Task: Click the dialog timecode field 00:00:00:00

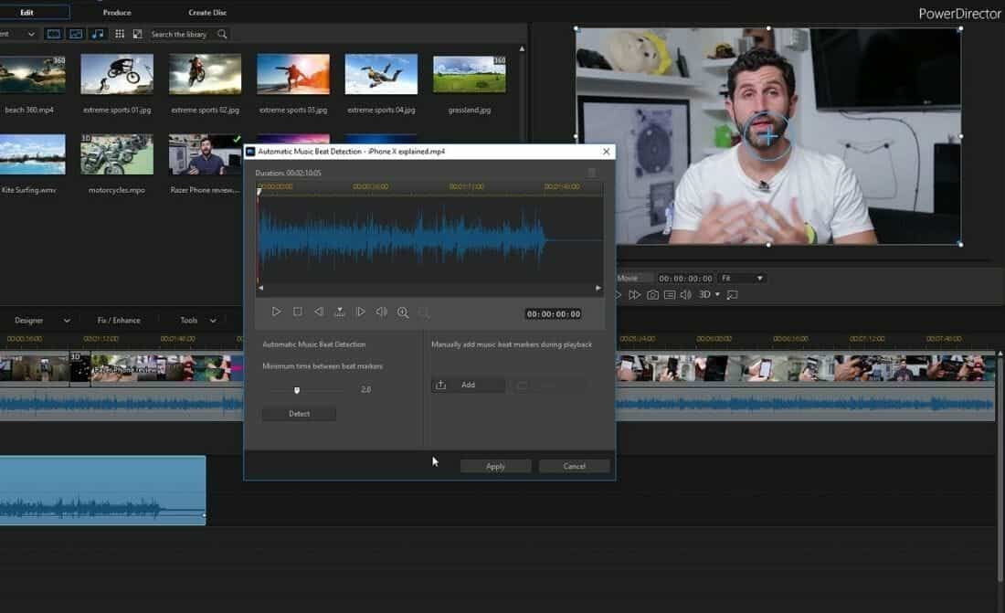Action: click(554, 313)
